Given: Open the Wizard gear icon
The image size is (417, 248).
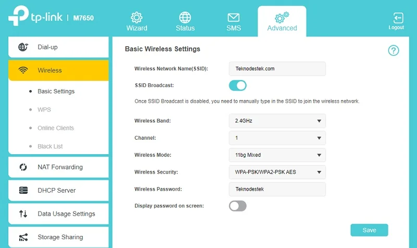Looking at the screenshot, I should (137, 17).
